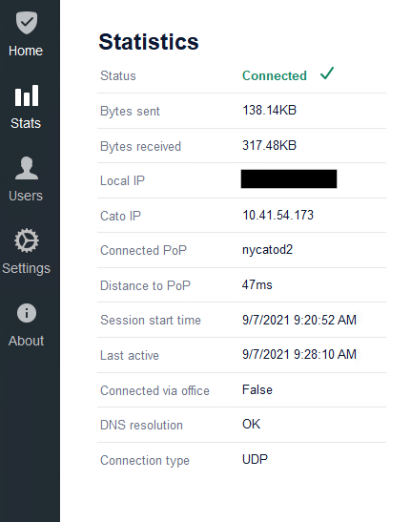Click the Settings sidebar label

(x=26, y=268)
